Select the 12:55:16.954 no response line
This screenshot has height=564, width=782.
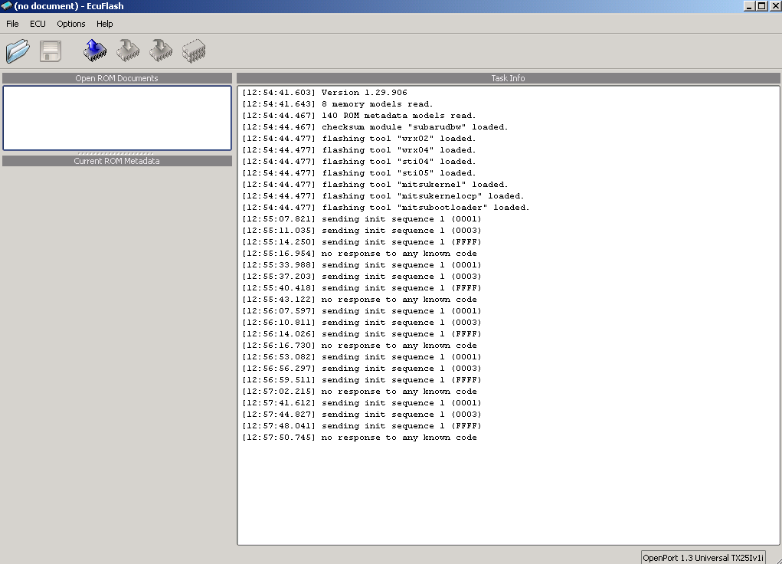[359, 253]
